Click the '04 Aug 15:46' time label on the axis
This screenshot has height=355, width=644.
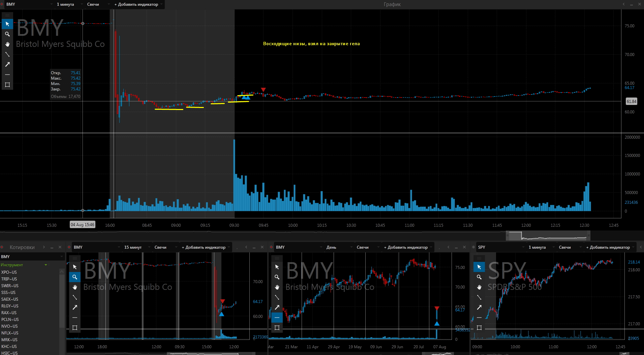point(83,224)
